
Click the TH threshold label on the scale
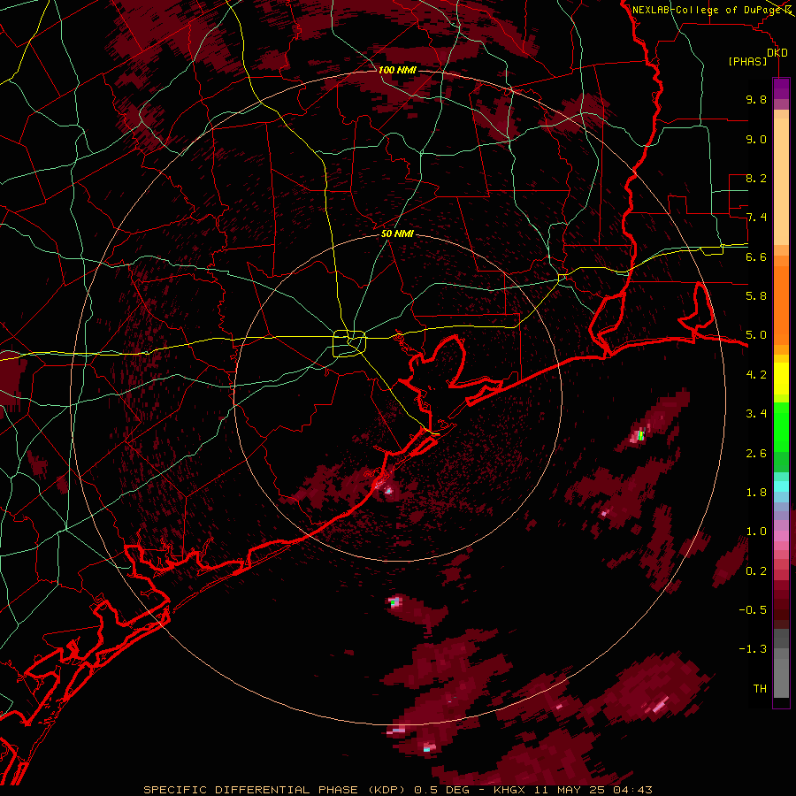click(760, 689)
